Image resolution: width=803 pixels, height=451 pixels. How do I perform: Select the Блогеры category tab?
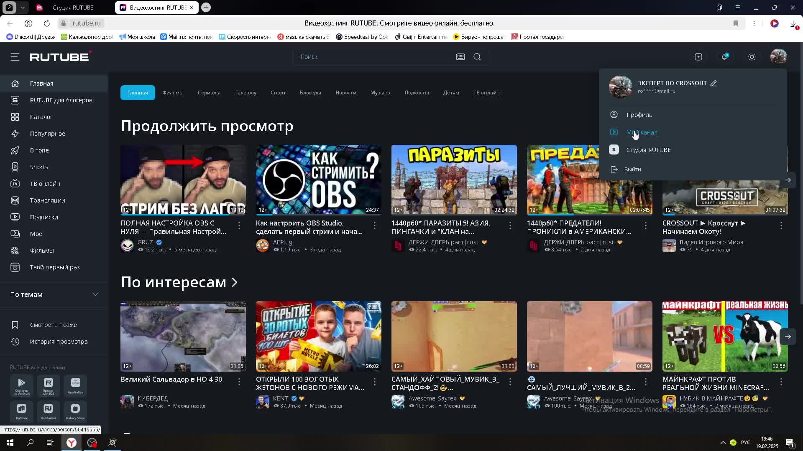pyautogui.click(x=310, y=93)
